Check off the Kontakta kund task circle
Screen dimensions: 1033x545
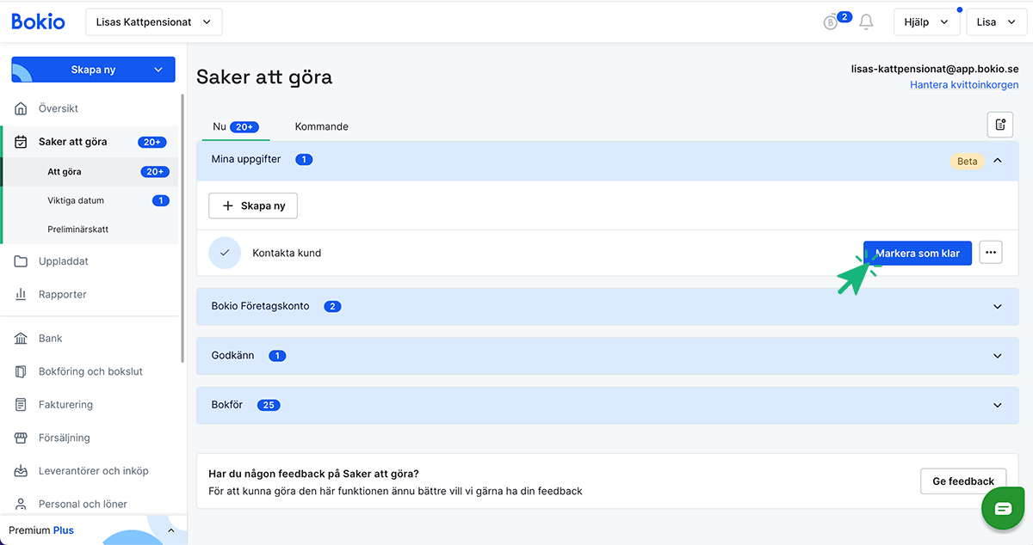coord(225,253)
